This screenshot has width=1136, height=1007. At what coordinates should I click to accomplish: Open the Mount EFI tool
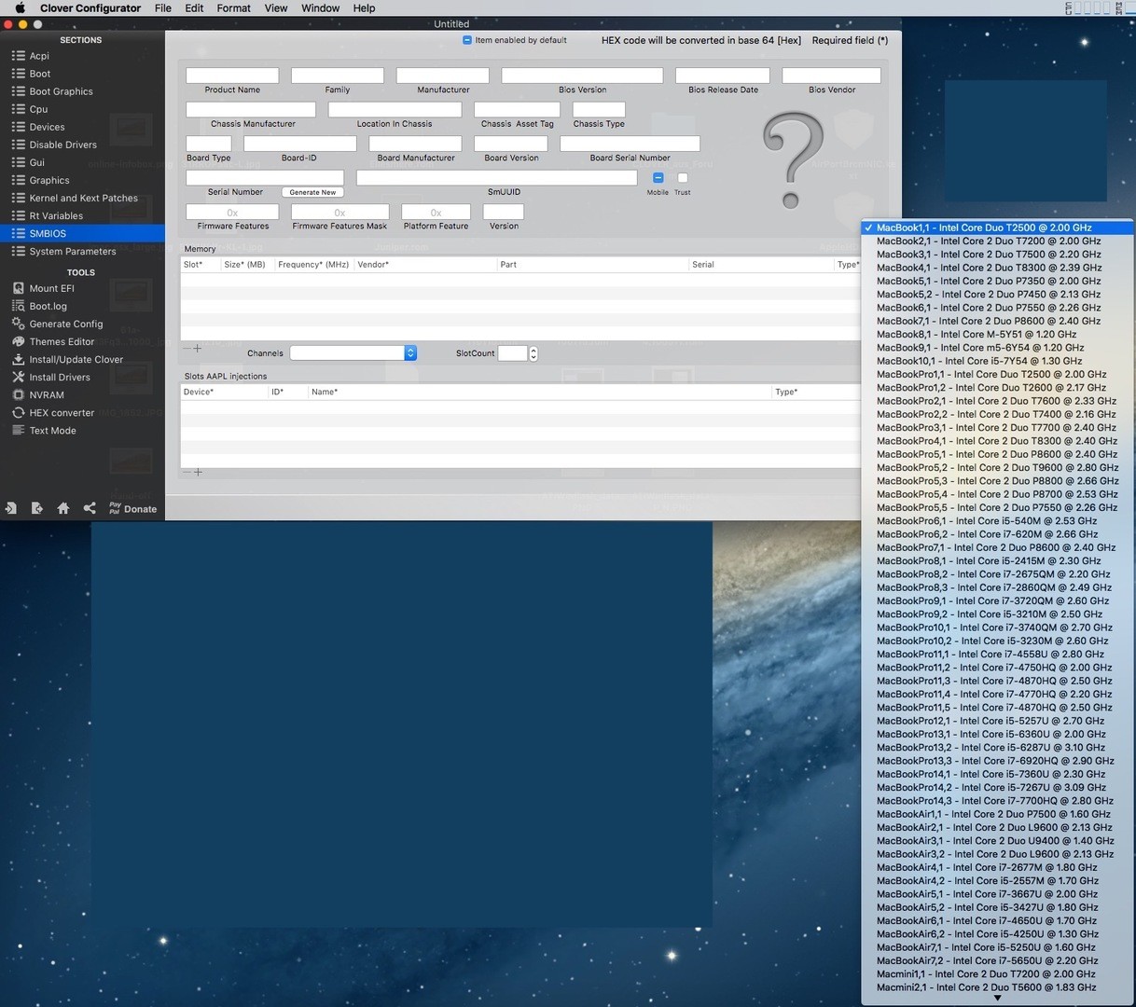pyautogui.click(x=51, y=288)
